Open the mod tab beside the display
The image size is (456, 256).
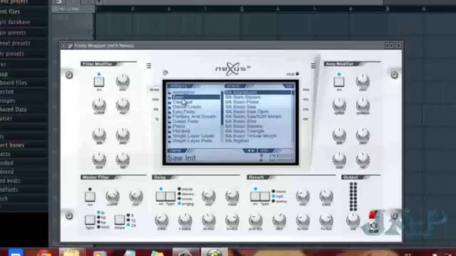tap(156, 100)
